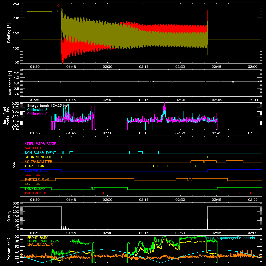Click the 'Quality' axis label
The height and width of the screenshot is (266, 266).
click(x=9, y=216)
